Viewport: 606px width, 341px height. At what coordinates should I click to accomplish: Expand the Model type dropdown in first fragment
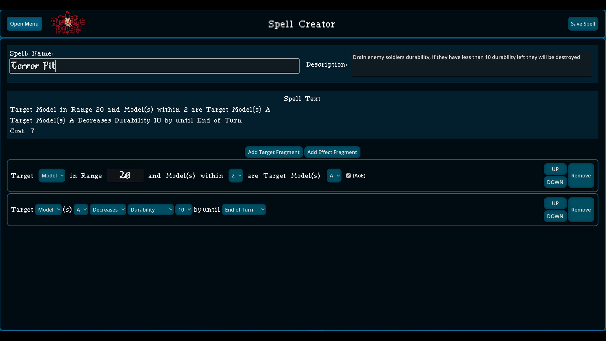52,175
